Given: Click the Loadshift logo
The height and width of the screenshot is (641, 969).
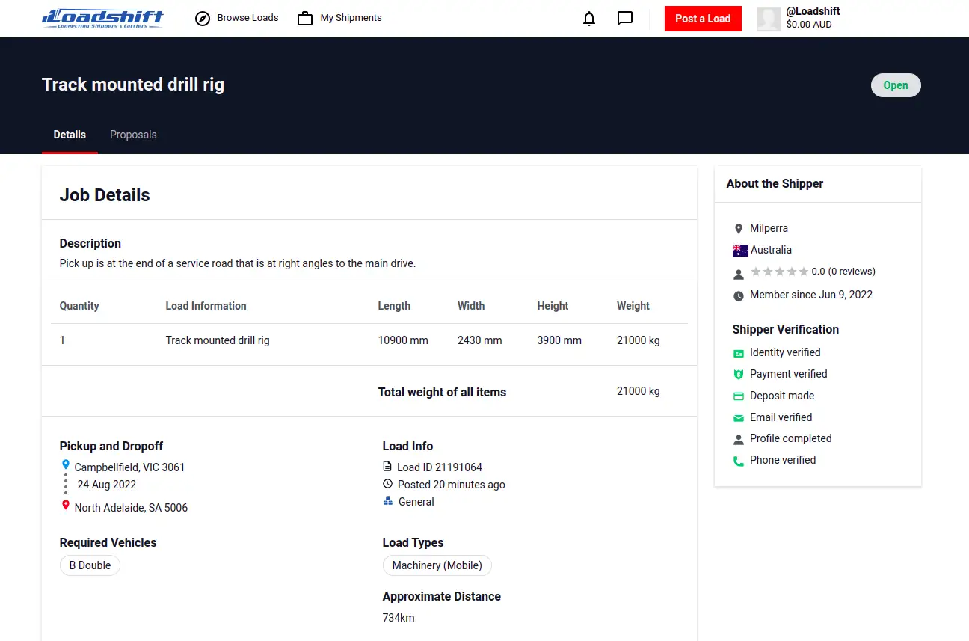Looking at the screenshot, I should (x=102, y=18).
